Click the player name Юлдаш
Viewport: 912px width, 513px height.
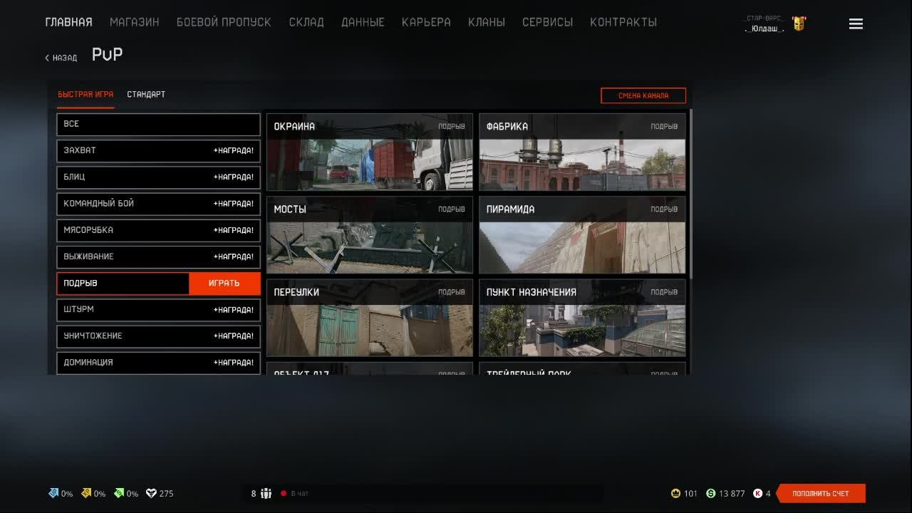(764, 28)
